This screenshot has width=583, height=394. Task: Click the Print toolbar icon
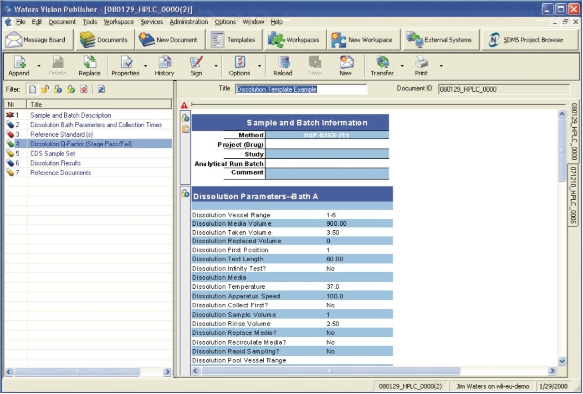tap(421, 66)
